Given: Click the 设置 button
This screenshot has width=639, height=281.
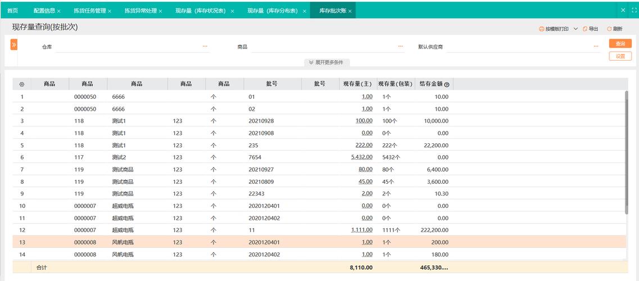Looking at the screenshot, I should pos(620,56).
